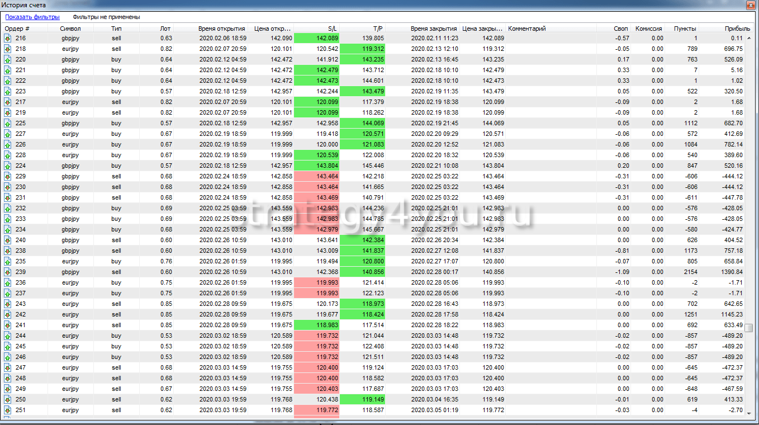Open the 'Показать фильтры' link

[x=32, y=17]
